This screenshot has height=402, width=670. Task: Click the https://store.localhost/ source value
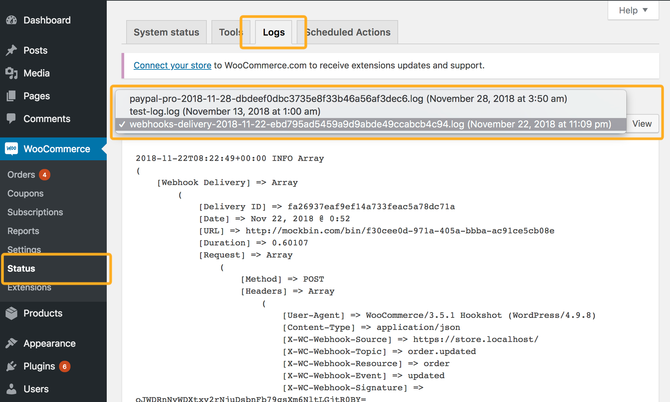point(476,339)
